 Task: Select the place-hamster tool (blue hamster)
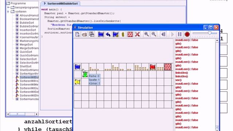coord(101,34)
